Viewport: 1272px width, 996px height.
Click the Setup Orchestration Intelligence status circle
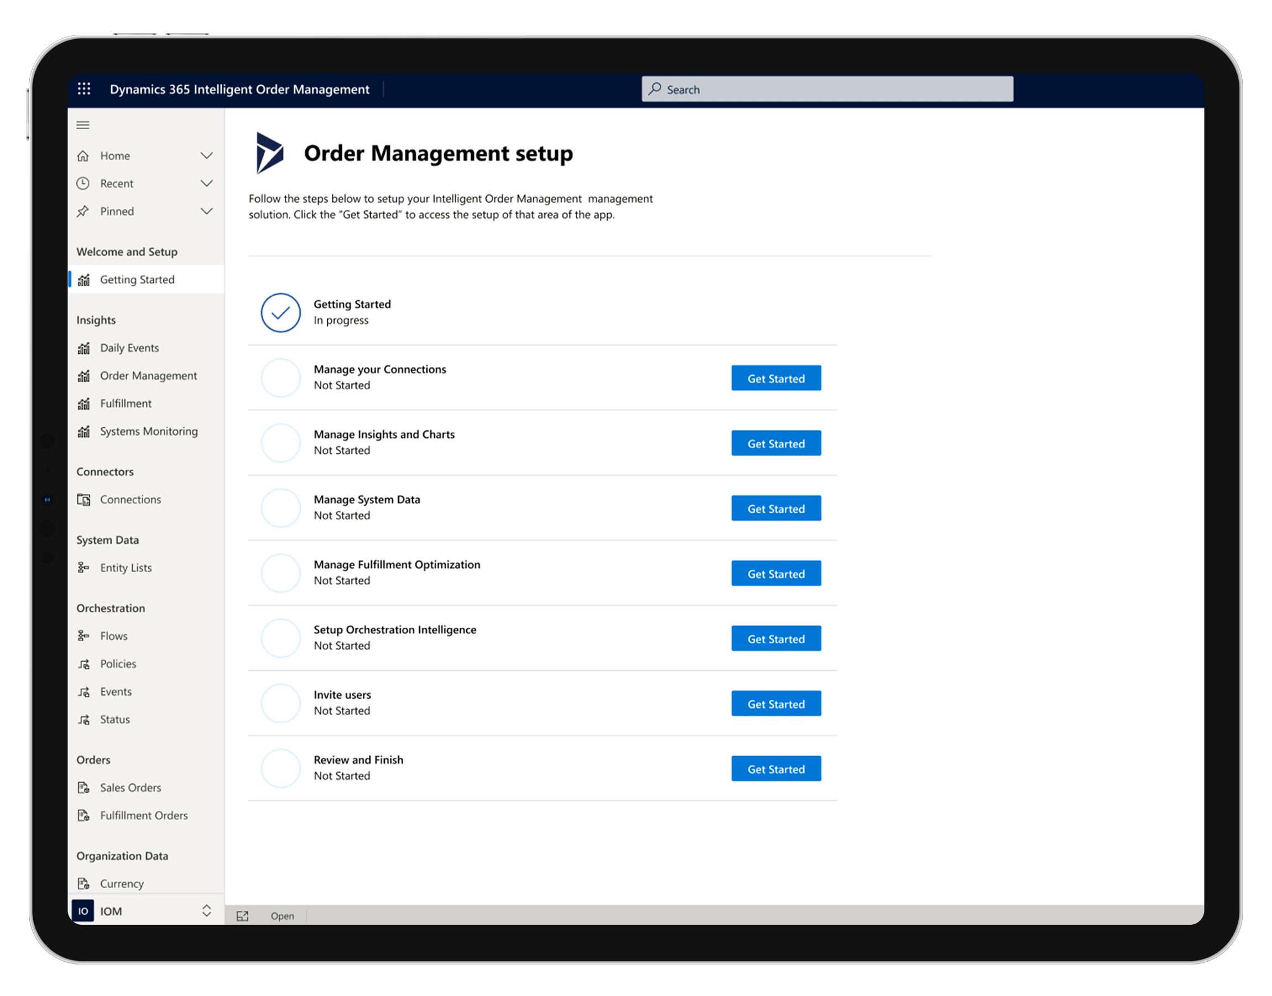280,638
